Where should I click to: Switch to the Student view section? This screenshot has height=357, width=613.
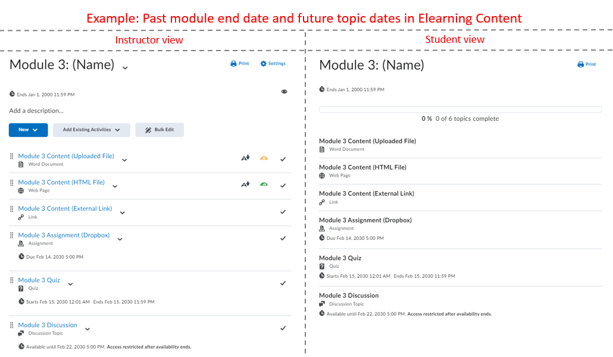click(455, 40)
